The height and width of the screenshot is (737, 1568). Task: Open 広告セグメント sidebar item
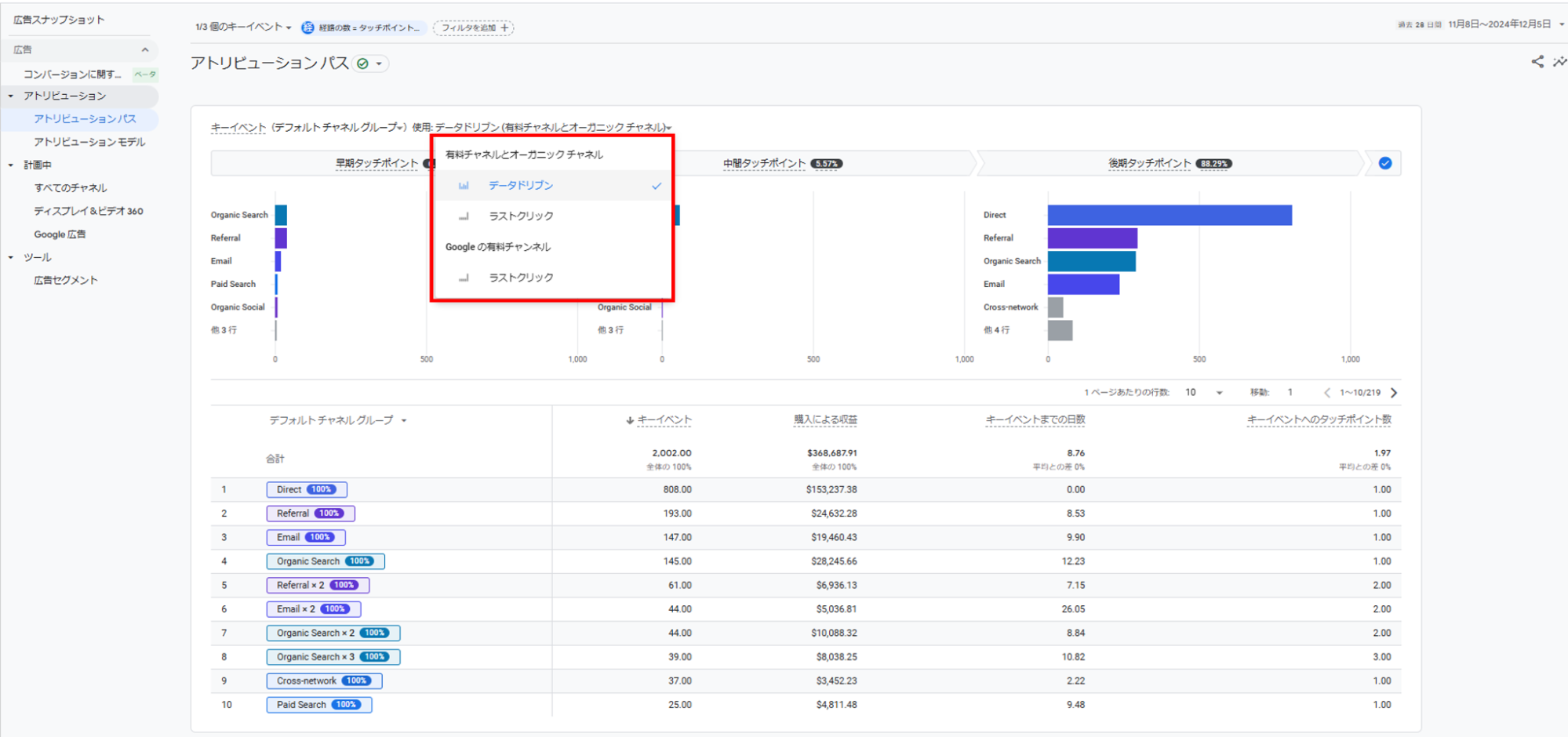tap(66, 281)
